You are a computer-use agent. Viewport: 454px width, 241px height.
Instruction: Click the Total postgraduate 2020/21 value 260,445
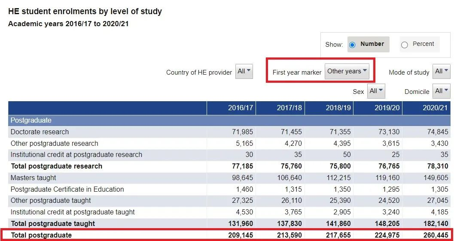tap(435, 235)
